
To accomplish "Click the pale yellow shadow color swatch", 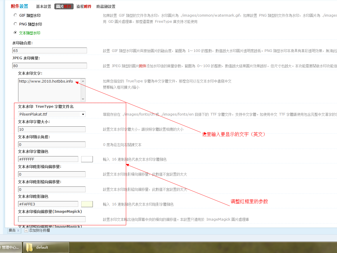I will click(87, 204).
